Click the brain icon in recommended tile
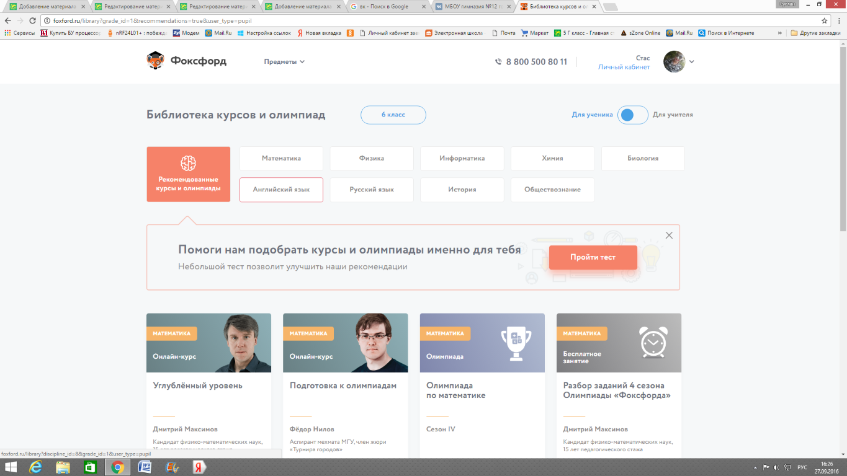 (188, 163)
